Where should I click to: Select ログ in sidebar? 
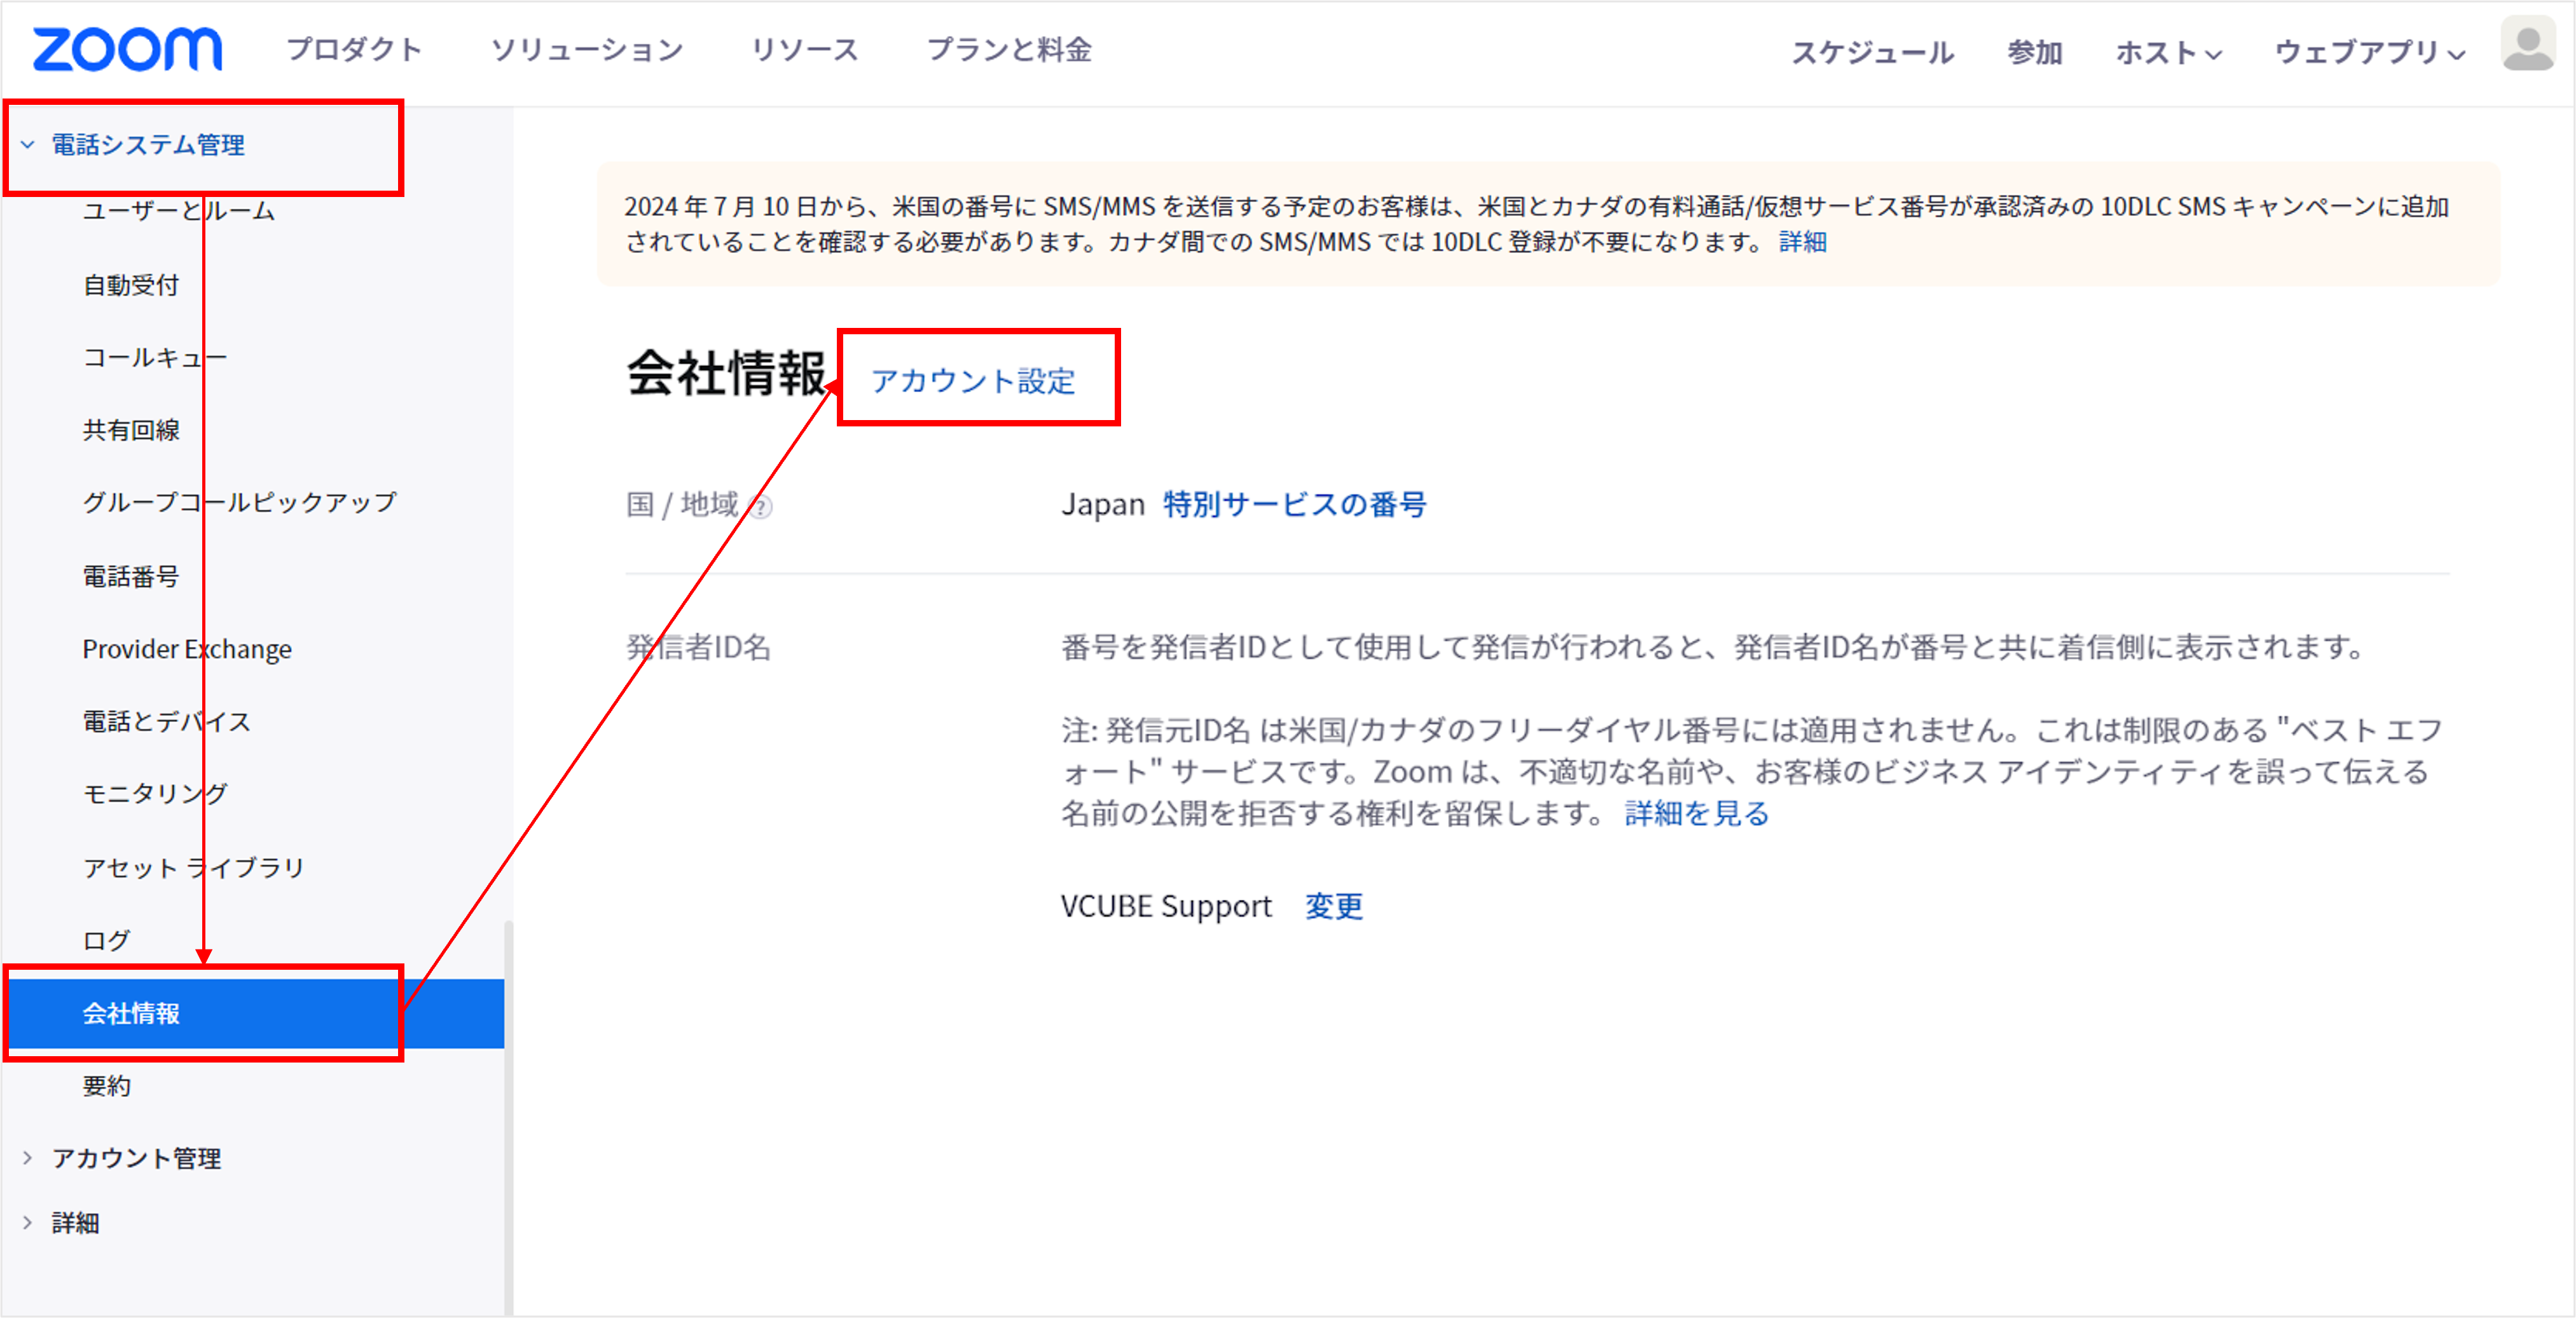coord(106,941)
